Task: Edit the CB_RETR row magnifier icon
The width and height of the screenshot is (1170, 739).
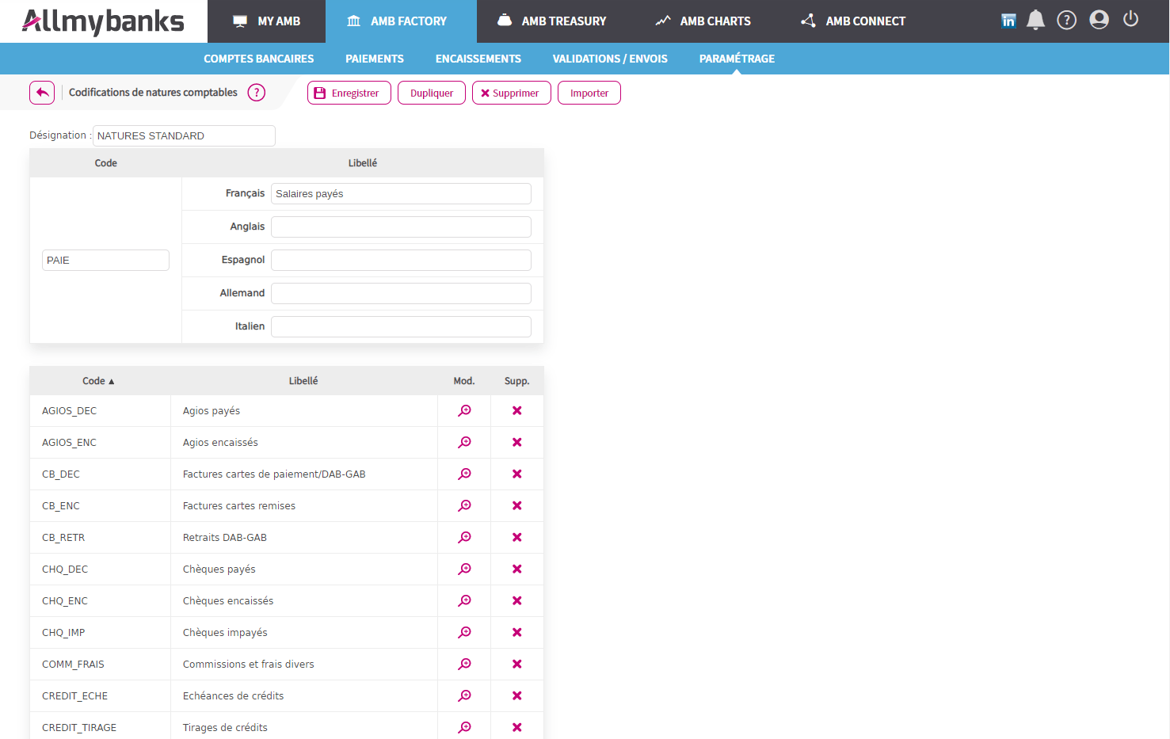Action: [465, 537]
